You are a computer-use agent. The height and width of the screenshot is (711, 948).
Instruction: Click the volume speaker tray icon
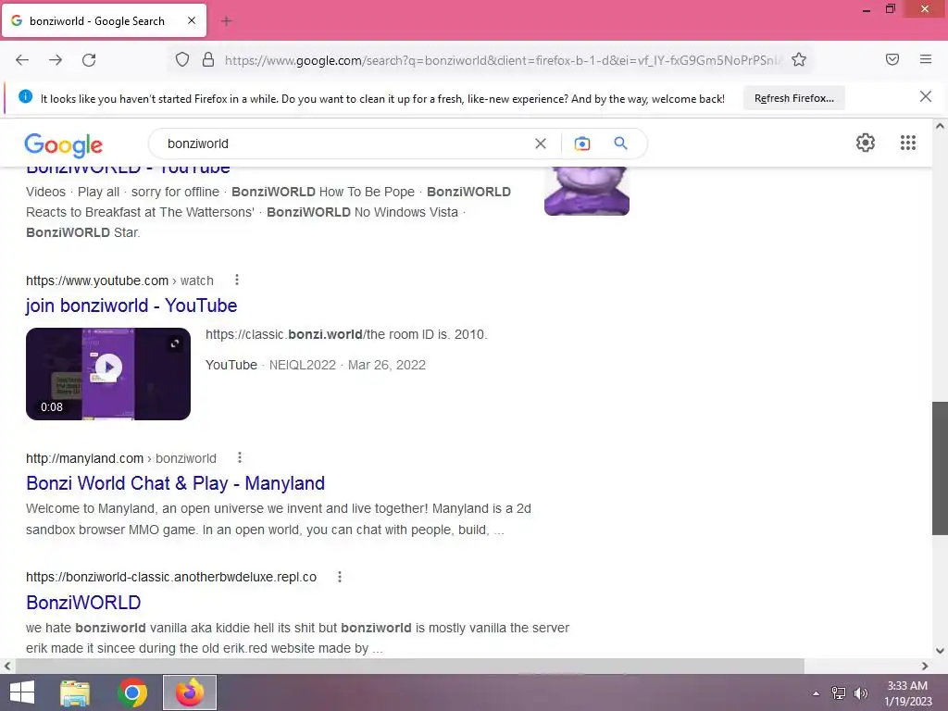pyautogui.click(x=860, y=693)
